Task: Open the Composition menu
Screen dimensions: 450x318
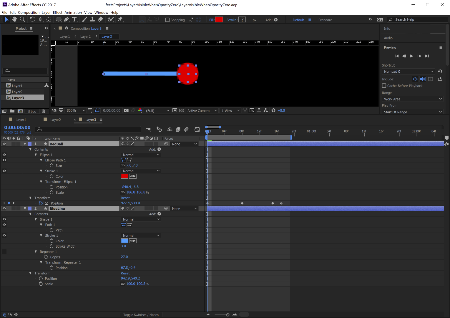Action: [29, 12]
